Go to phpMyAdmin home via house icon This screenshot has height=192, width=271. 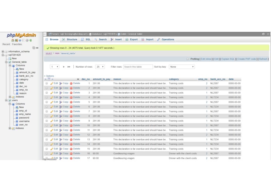[13, 40]
